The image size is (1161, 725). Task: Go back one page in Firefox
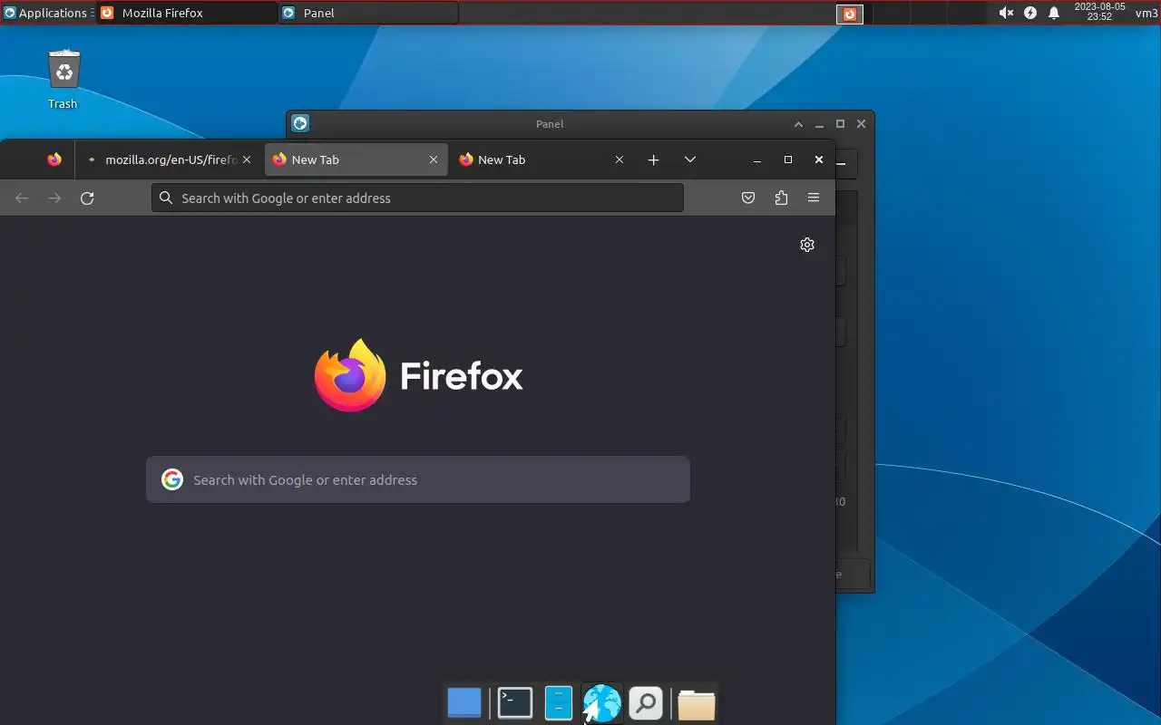[x=22, y=198]
